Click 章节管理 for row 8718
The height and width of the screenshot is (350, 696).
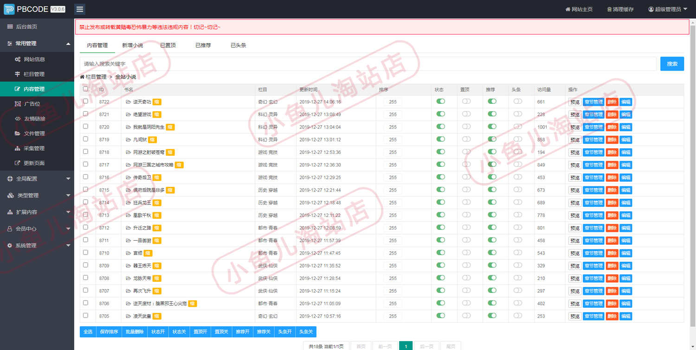(593, 153)
